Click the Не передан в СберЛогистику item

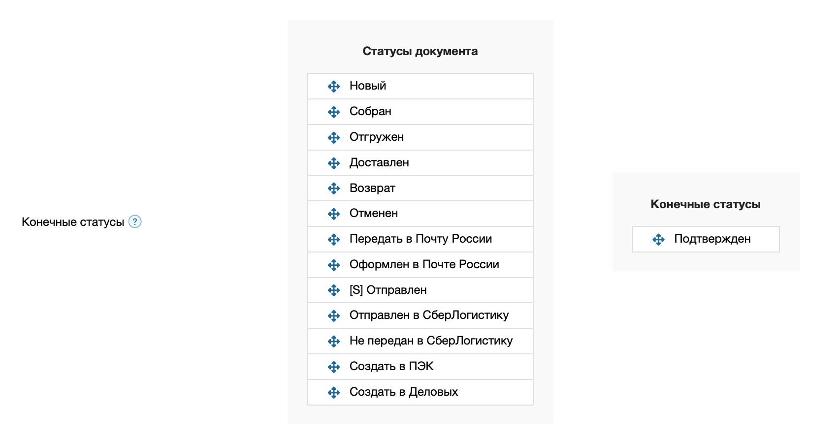[x=431, y=341]
